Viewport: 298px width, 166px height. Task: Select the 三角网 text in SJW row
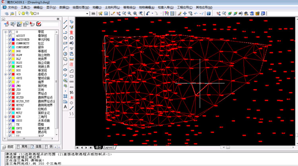point(43,117)
